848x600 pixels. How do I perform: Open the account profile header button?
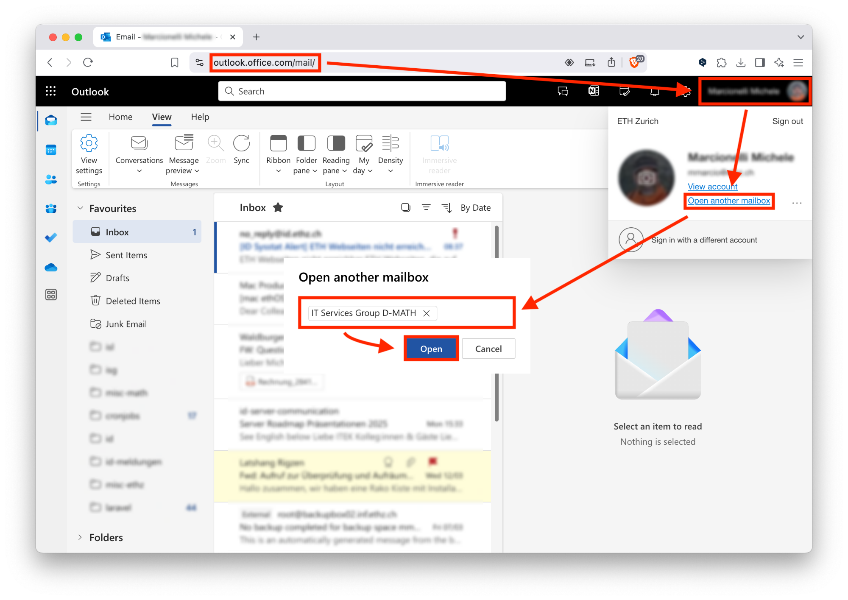tap(755, 91)
